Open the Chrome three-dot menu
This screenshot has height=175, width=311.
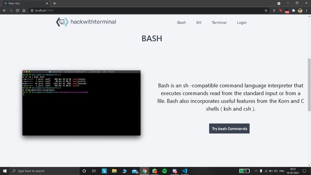306,10
